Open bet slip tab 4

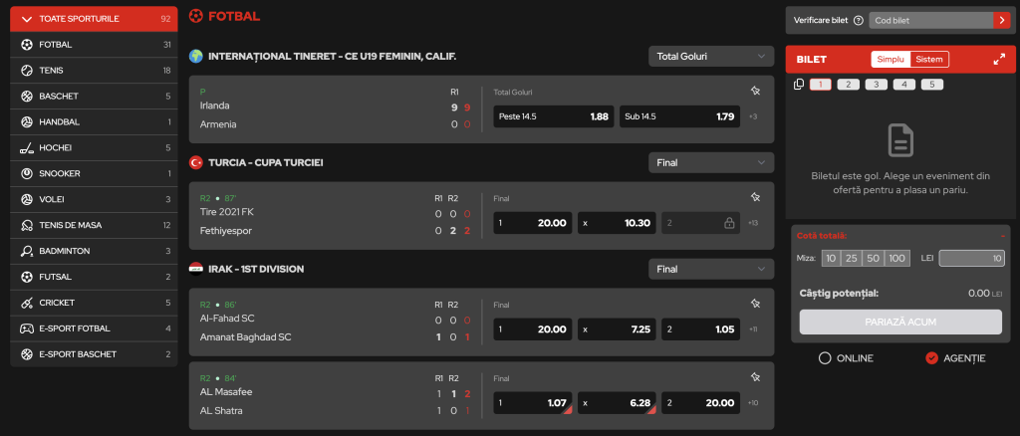904,85
